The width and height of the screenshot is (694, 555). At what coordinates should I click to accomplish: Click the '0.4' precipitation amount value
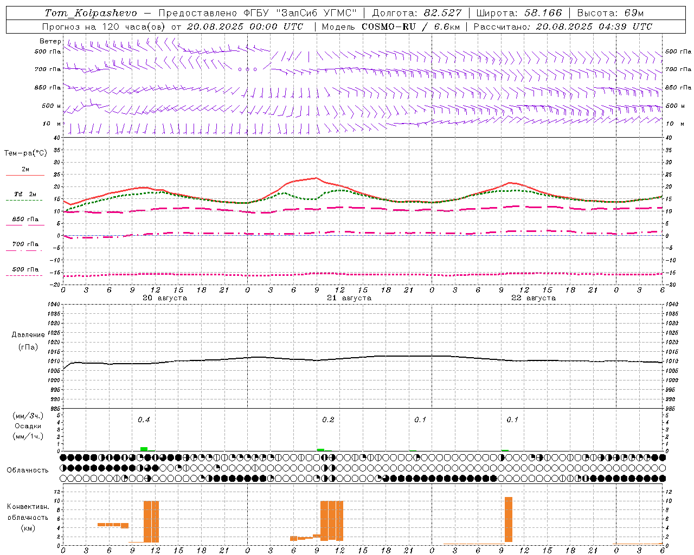pos(144,420)
